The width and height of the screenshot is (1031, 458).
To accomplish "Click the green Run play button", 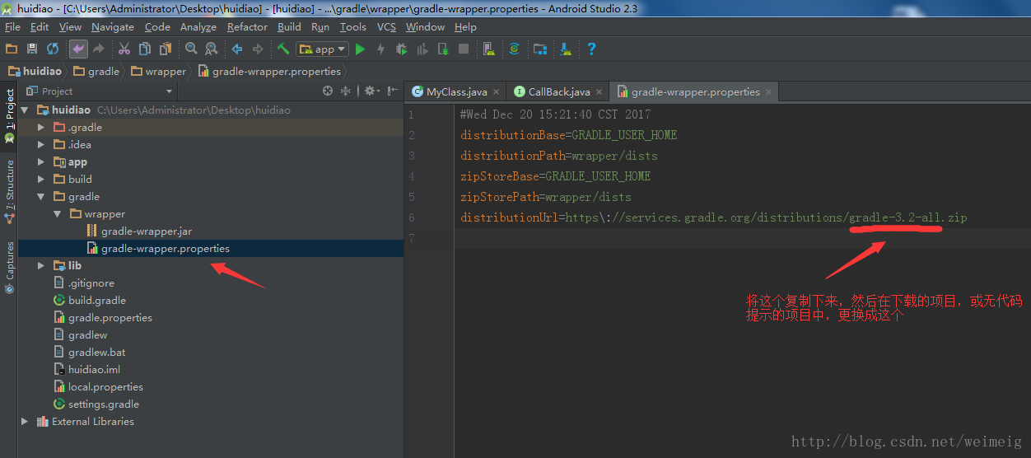I will coord(360,49).
